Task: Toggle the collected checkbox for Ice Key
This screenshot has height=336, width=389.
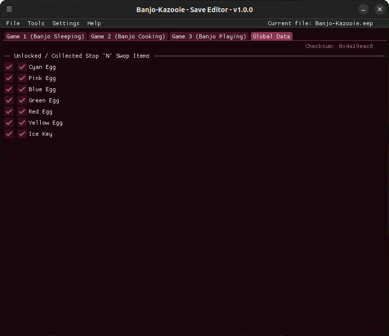Action: (x=22, y=134)
